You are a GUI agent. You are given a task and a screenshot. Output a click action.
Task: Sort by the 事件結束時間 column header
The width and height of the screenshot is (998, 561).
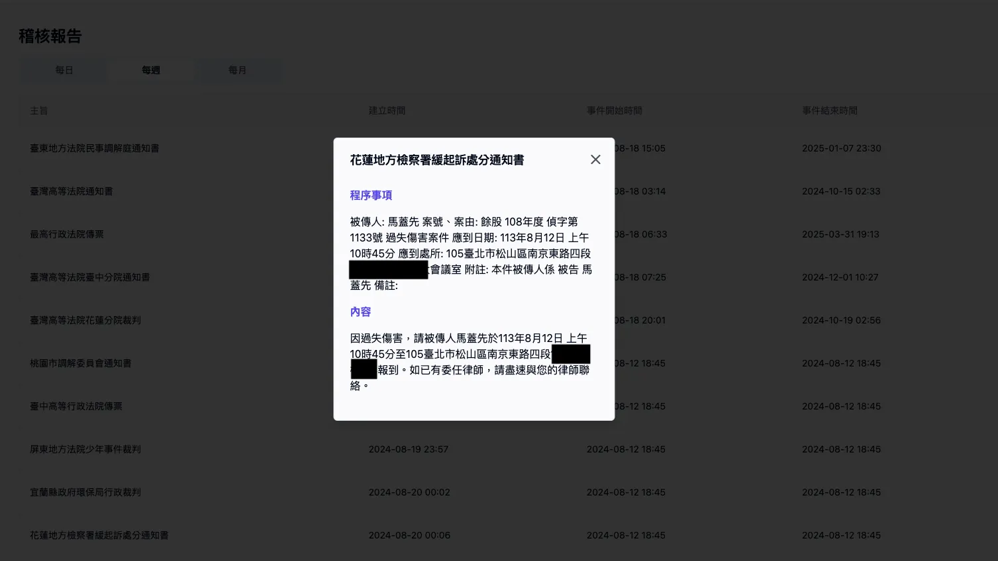pyautogui.click(x=828, y=110)
